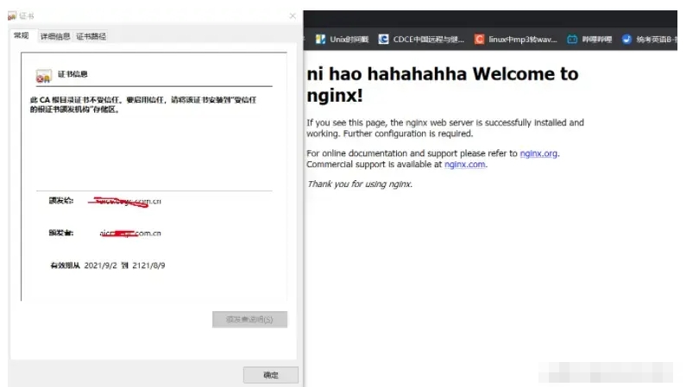The width and height of the screenshot is (699, 387).
Task: Click the 颁发者说明(S) button
Action: [x=249, y=319]
